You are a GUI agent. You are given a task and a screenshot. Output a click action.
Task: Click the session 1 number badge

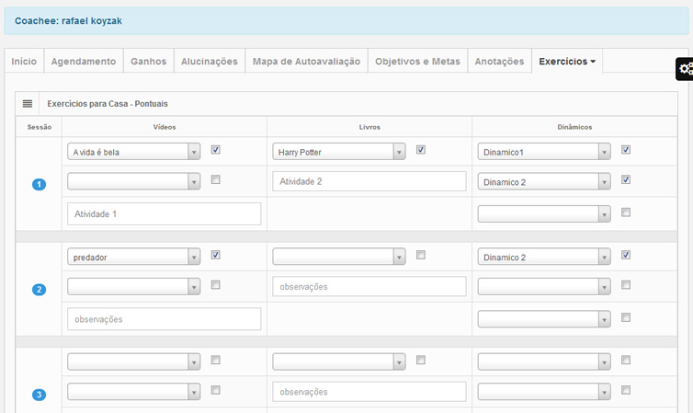[39, 185]
